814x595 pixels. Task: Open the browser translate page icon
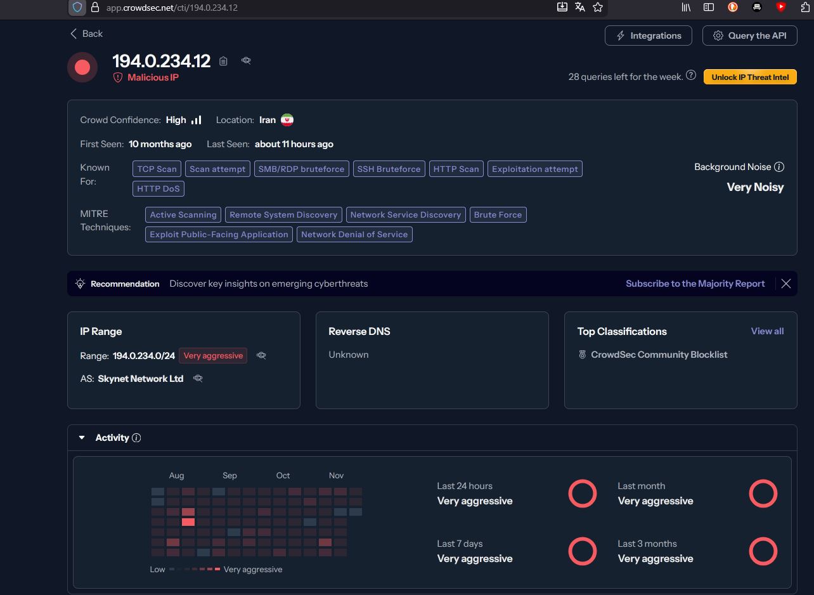pos(579,7)
